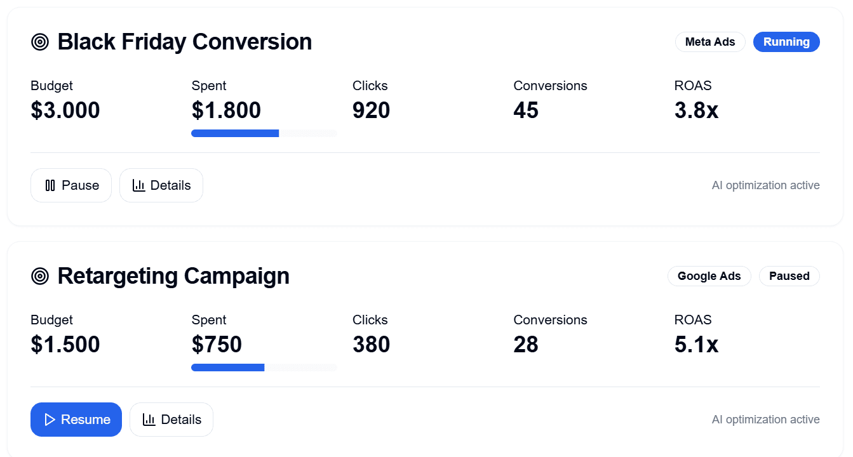Pause the Black Friday Conversion campaign
Screen dimensions: 853x457
[71, 185]
